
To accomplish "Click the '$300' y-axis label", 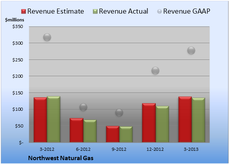I will click(18, 43).
